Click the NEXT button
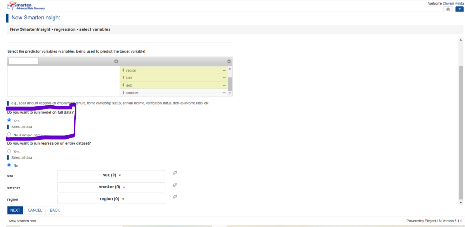465x227 pixels. coord(15,210)
